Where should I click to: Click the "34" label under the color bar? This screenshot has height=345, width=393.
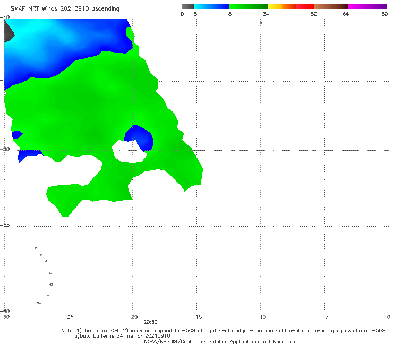click(x=266, y=14)
